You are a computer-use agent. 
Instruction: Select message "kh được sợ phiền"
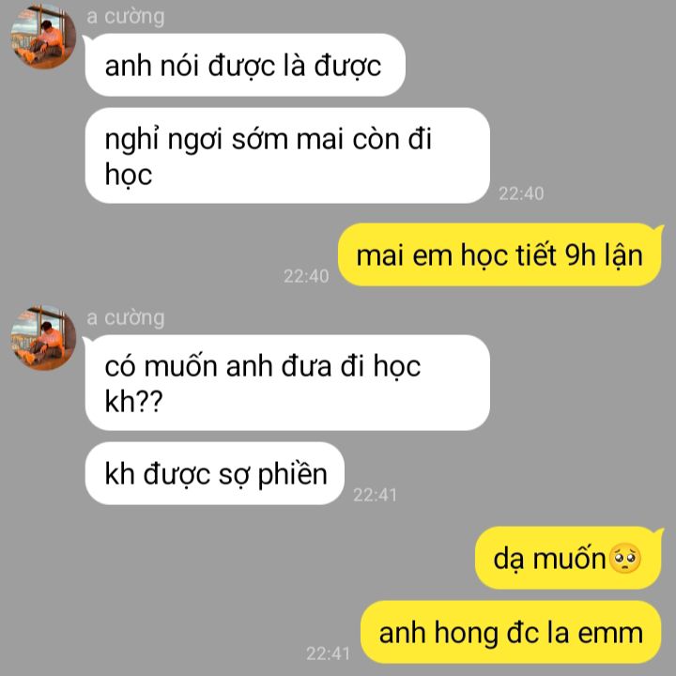(x=215, y=473)
